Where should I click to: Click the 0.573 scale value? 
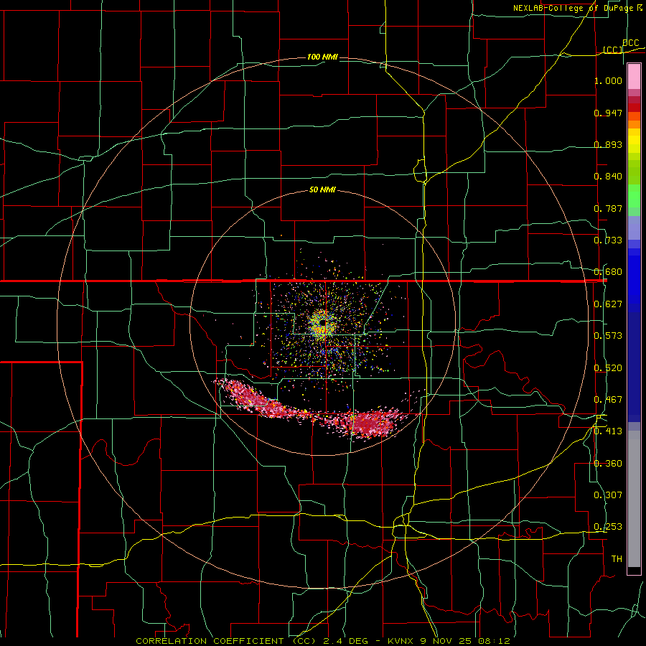tap(608, 336)
